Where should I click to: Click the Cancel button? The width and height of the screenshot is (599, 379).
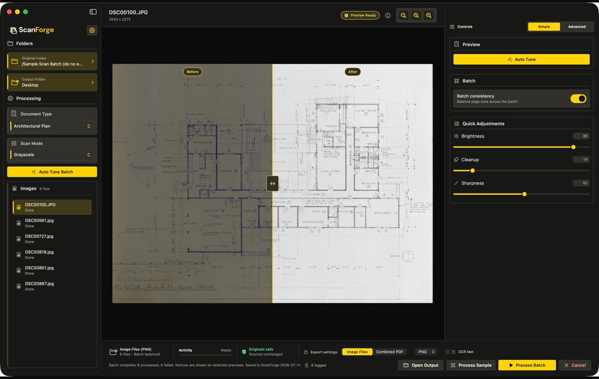click(x=575, y=365)
